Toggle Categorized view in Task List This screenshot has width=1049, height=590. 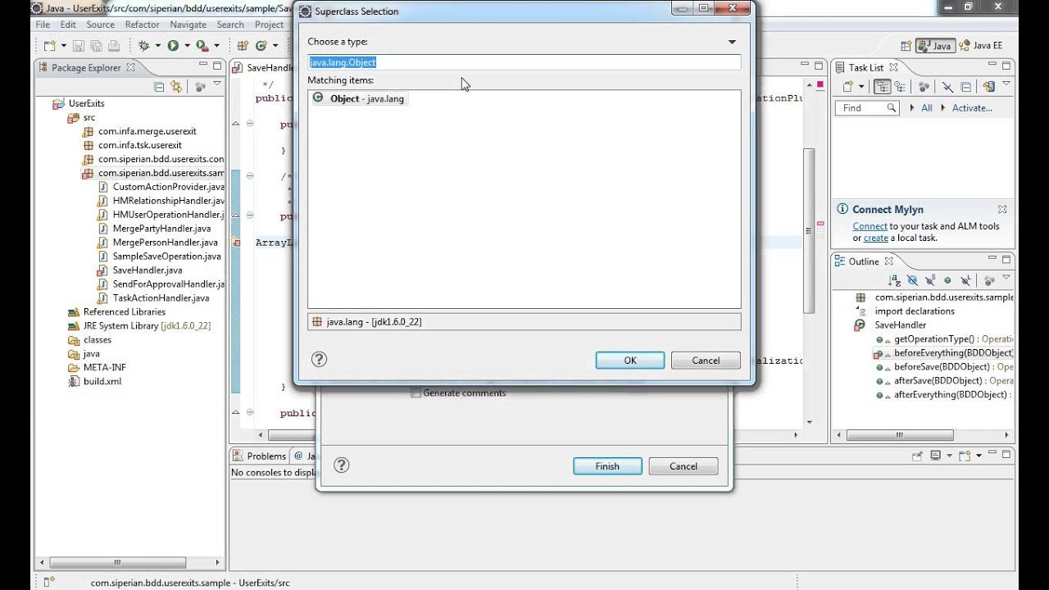(x=882, y=87)
